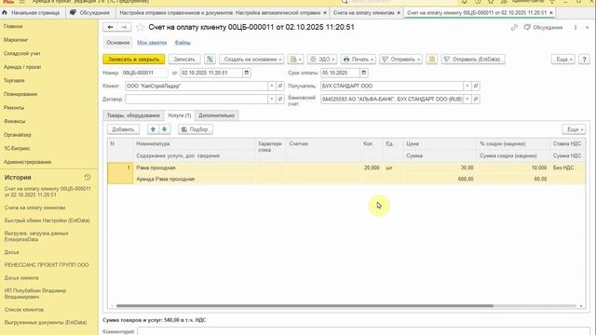Click the horizontal table scrollbar
Viewport: 596px width, 335px height.
(305, 306)
